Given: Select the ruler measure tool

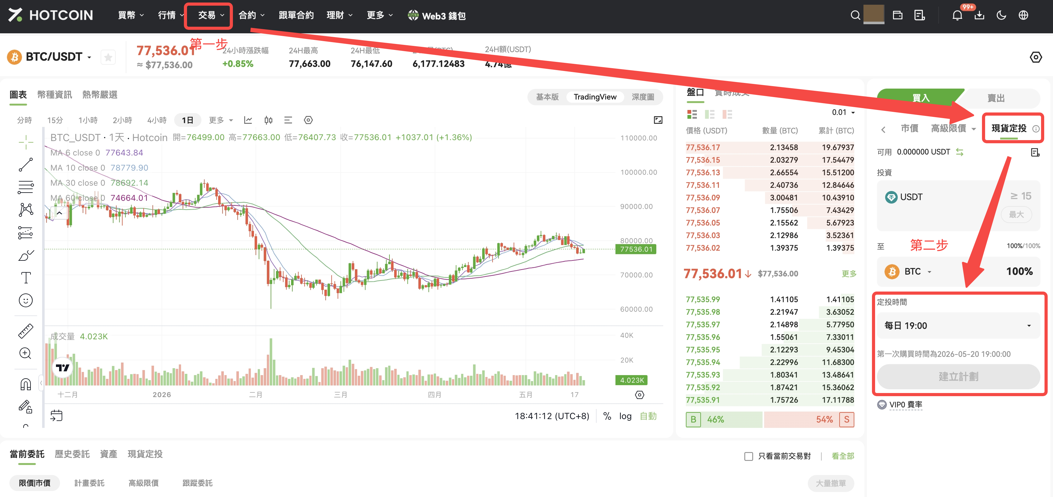Looking at the screenshot, I should click(x=26, y=331).
